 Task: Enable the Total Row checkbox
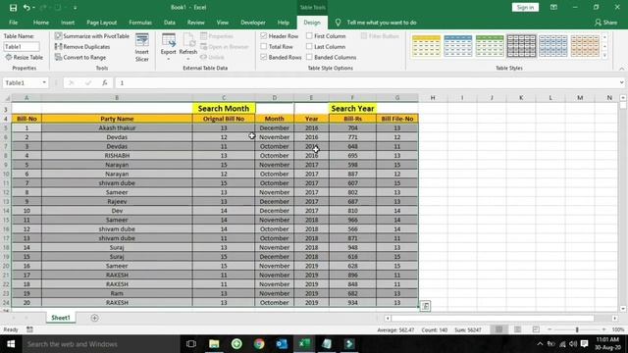[x=264, y=46]
